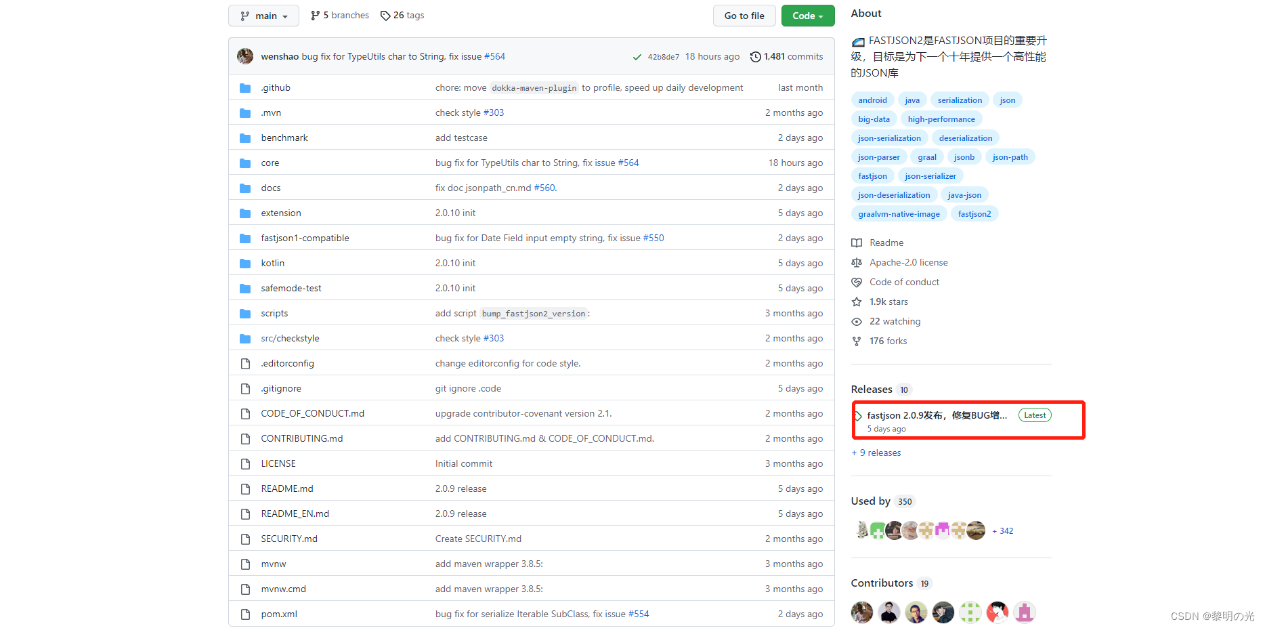The image size is (1265, 628).
Task: Click the tag icon next to "26 tags"
Action: (385, 15)
